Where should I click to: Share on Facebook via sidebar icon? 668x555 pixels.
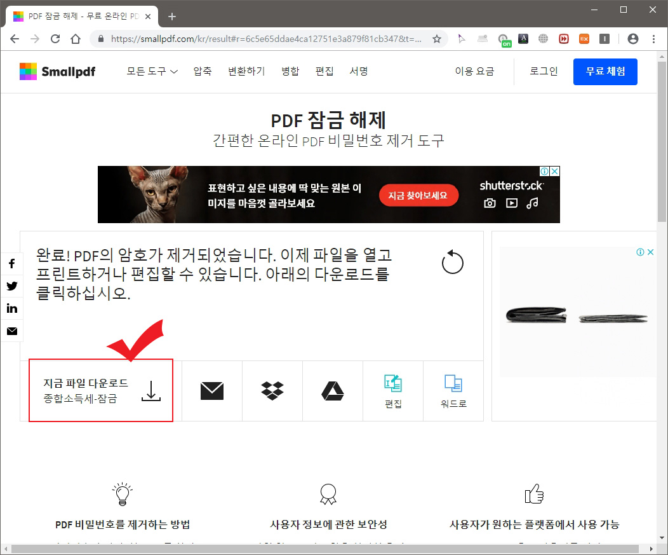12,264
